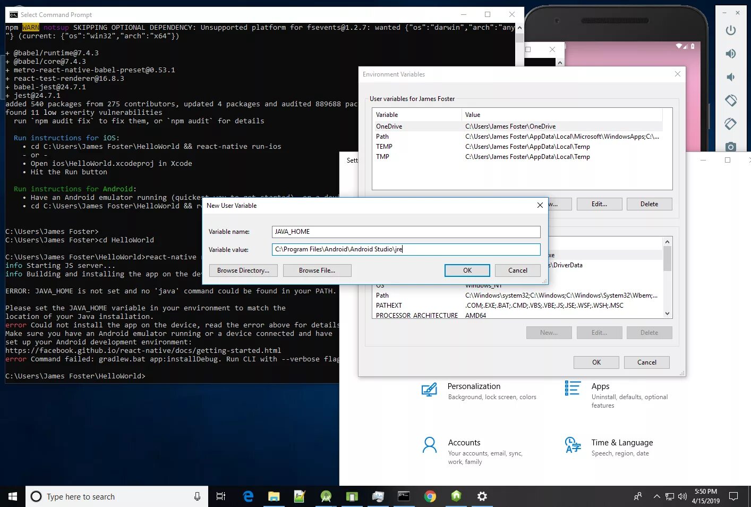Open Time & Language settings link

point(622,443)
